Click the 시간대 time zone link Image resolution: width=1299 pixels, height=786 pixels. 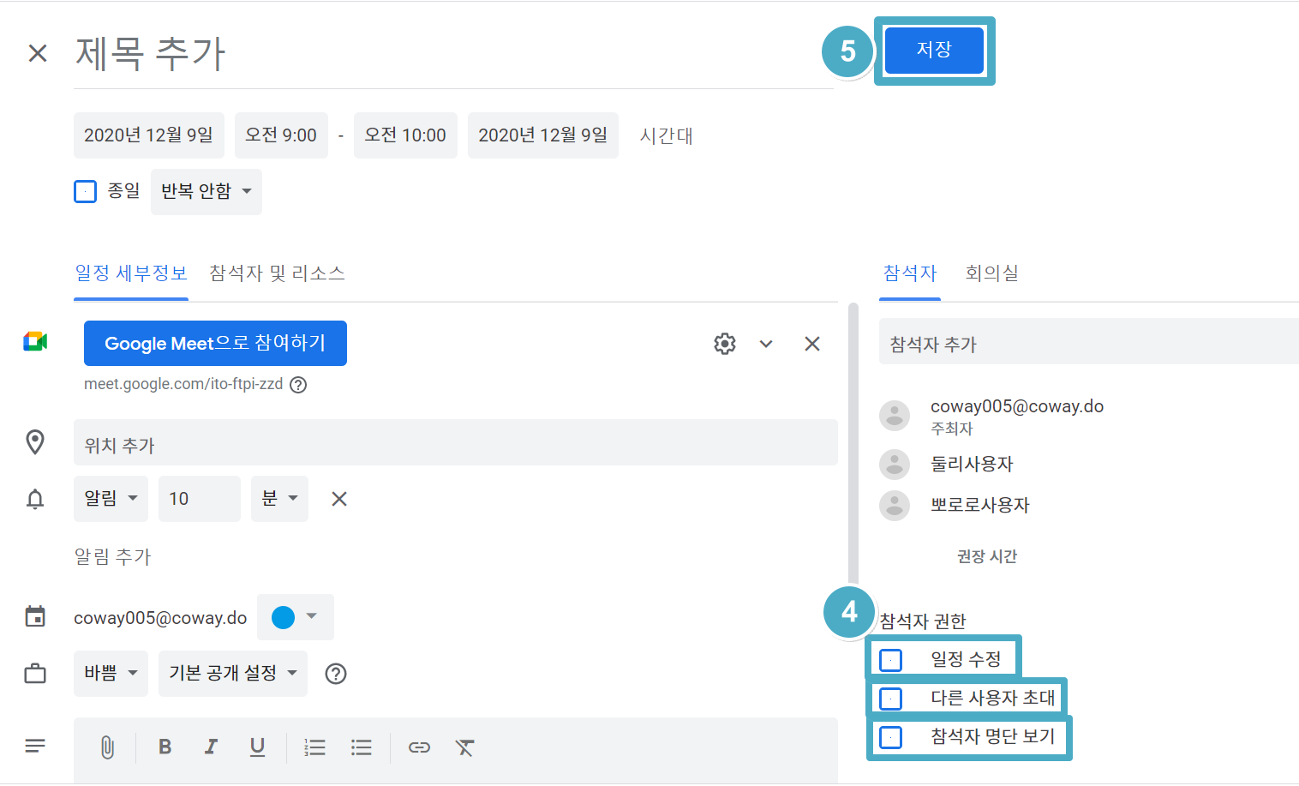[x=666, y=135]
